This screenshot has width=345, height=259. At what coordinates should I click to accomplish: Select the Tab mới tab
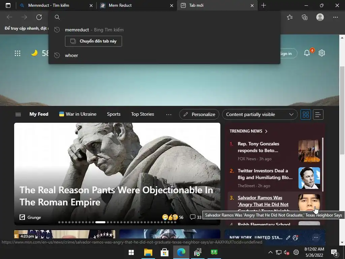coord(217,5)
